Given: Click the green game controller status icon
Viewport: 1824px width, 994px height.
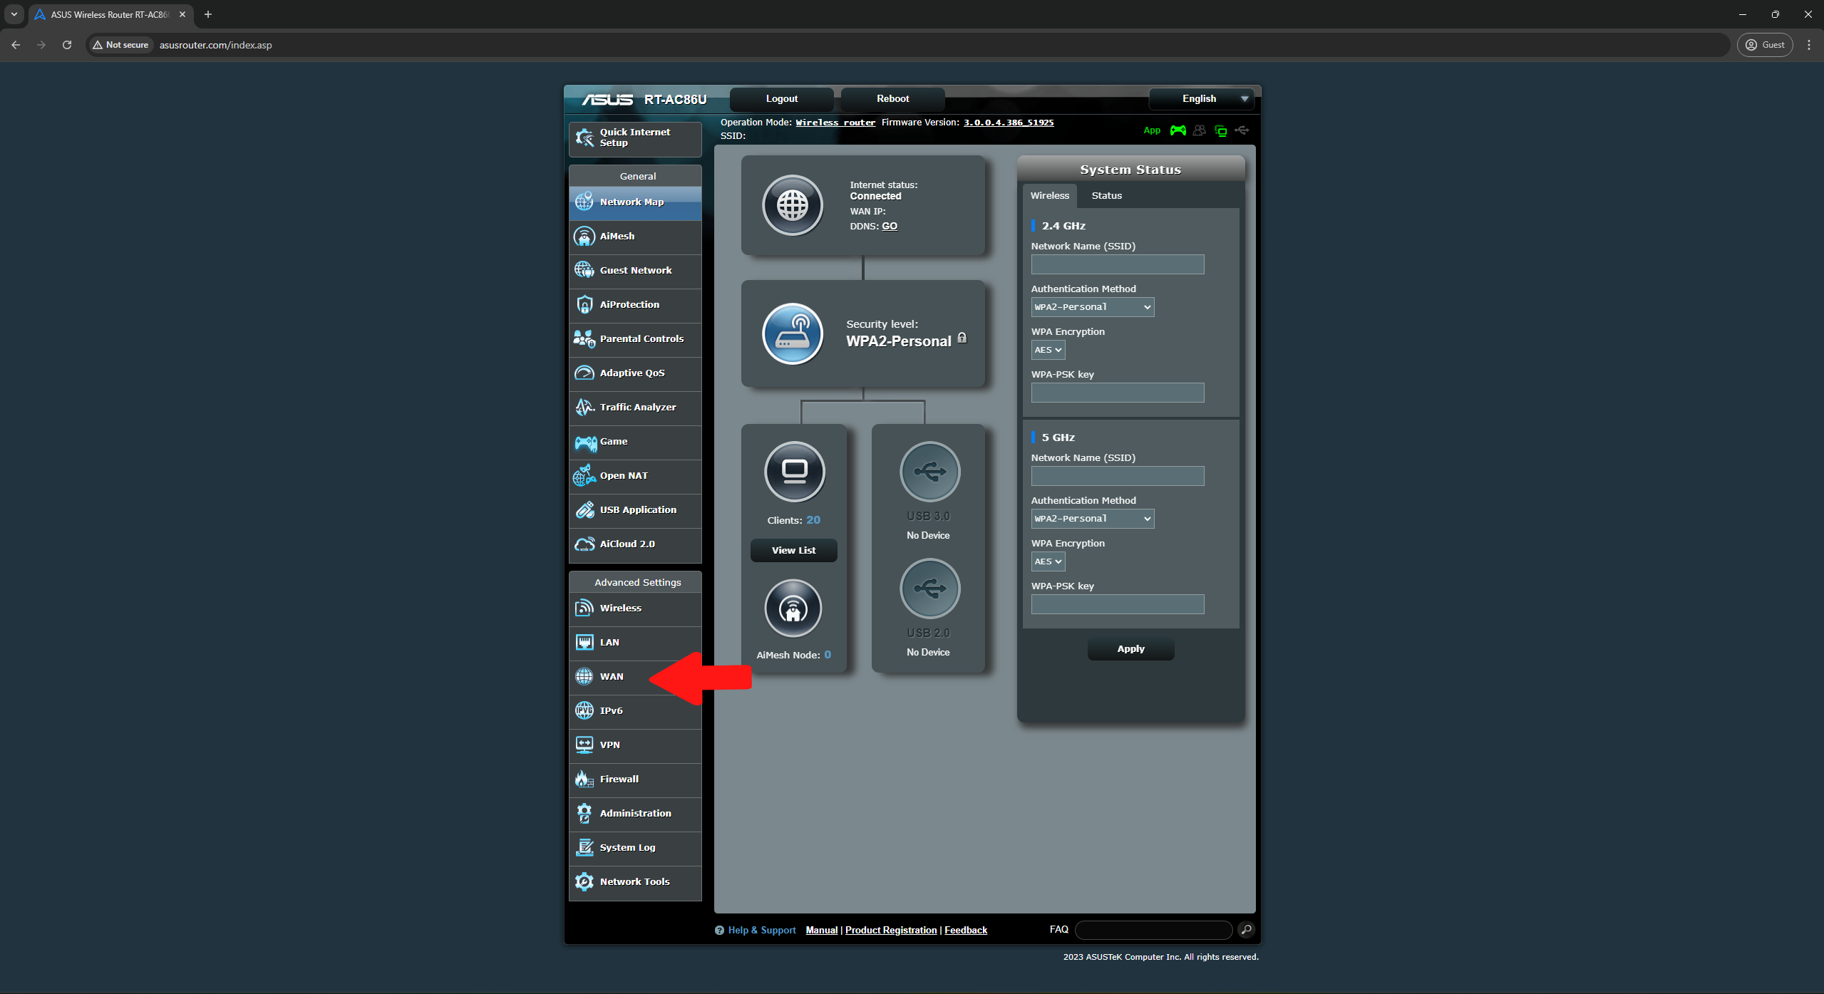Looking at the screenshot, I should click(1178, 130).
